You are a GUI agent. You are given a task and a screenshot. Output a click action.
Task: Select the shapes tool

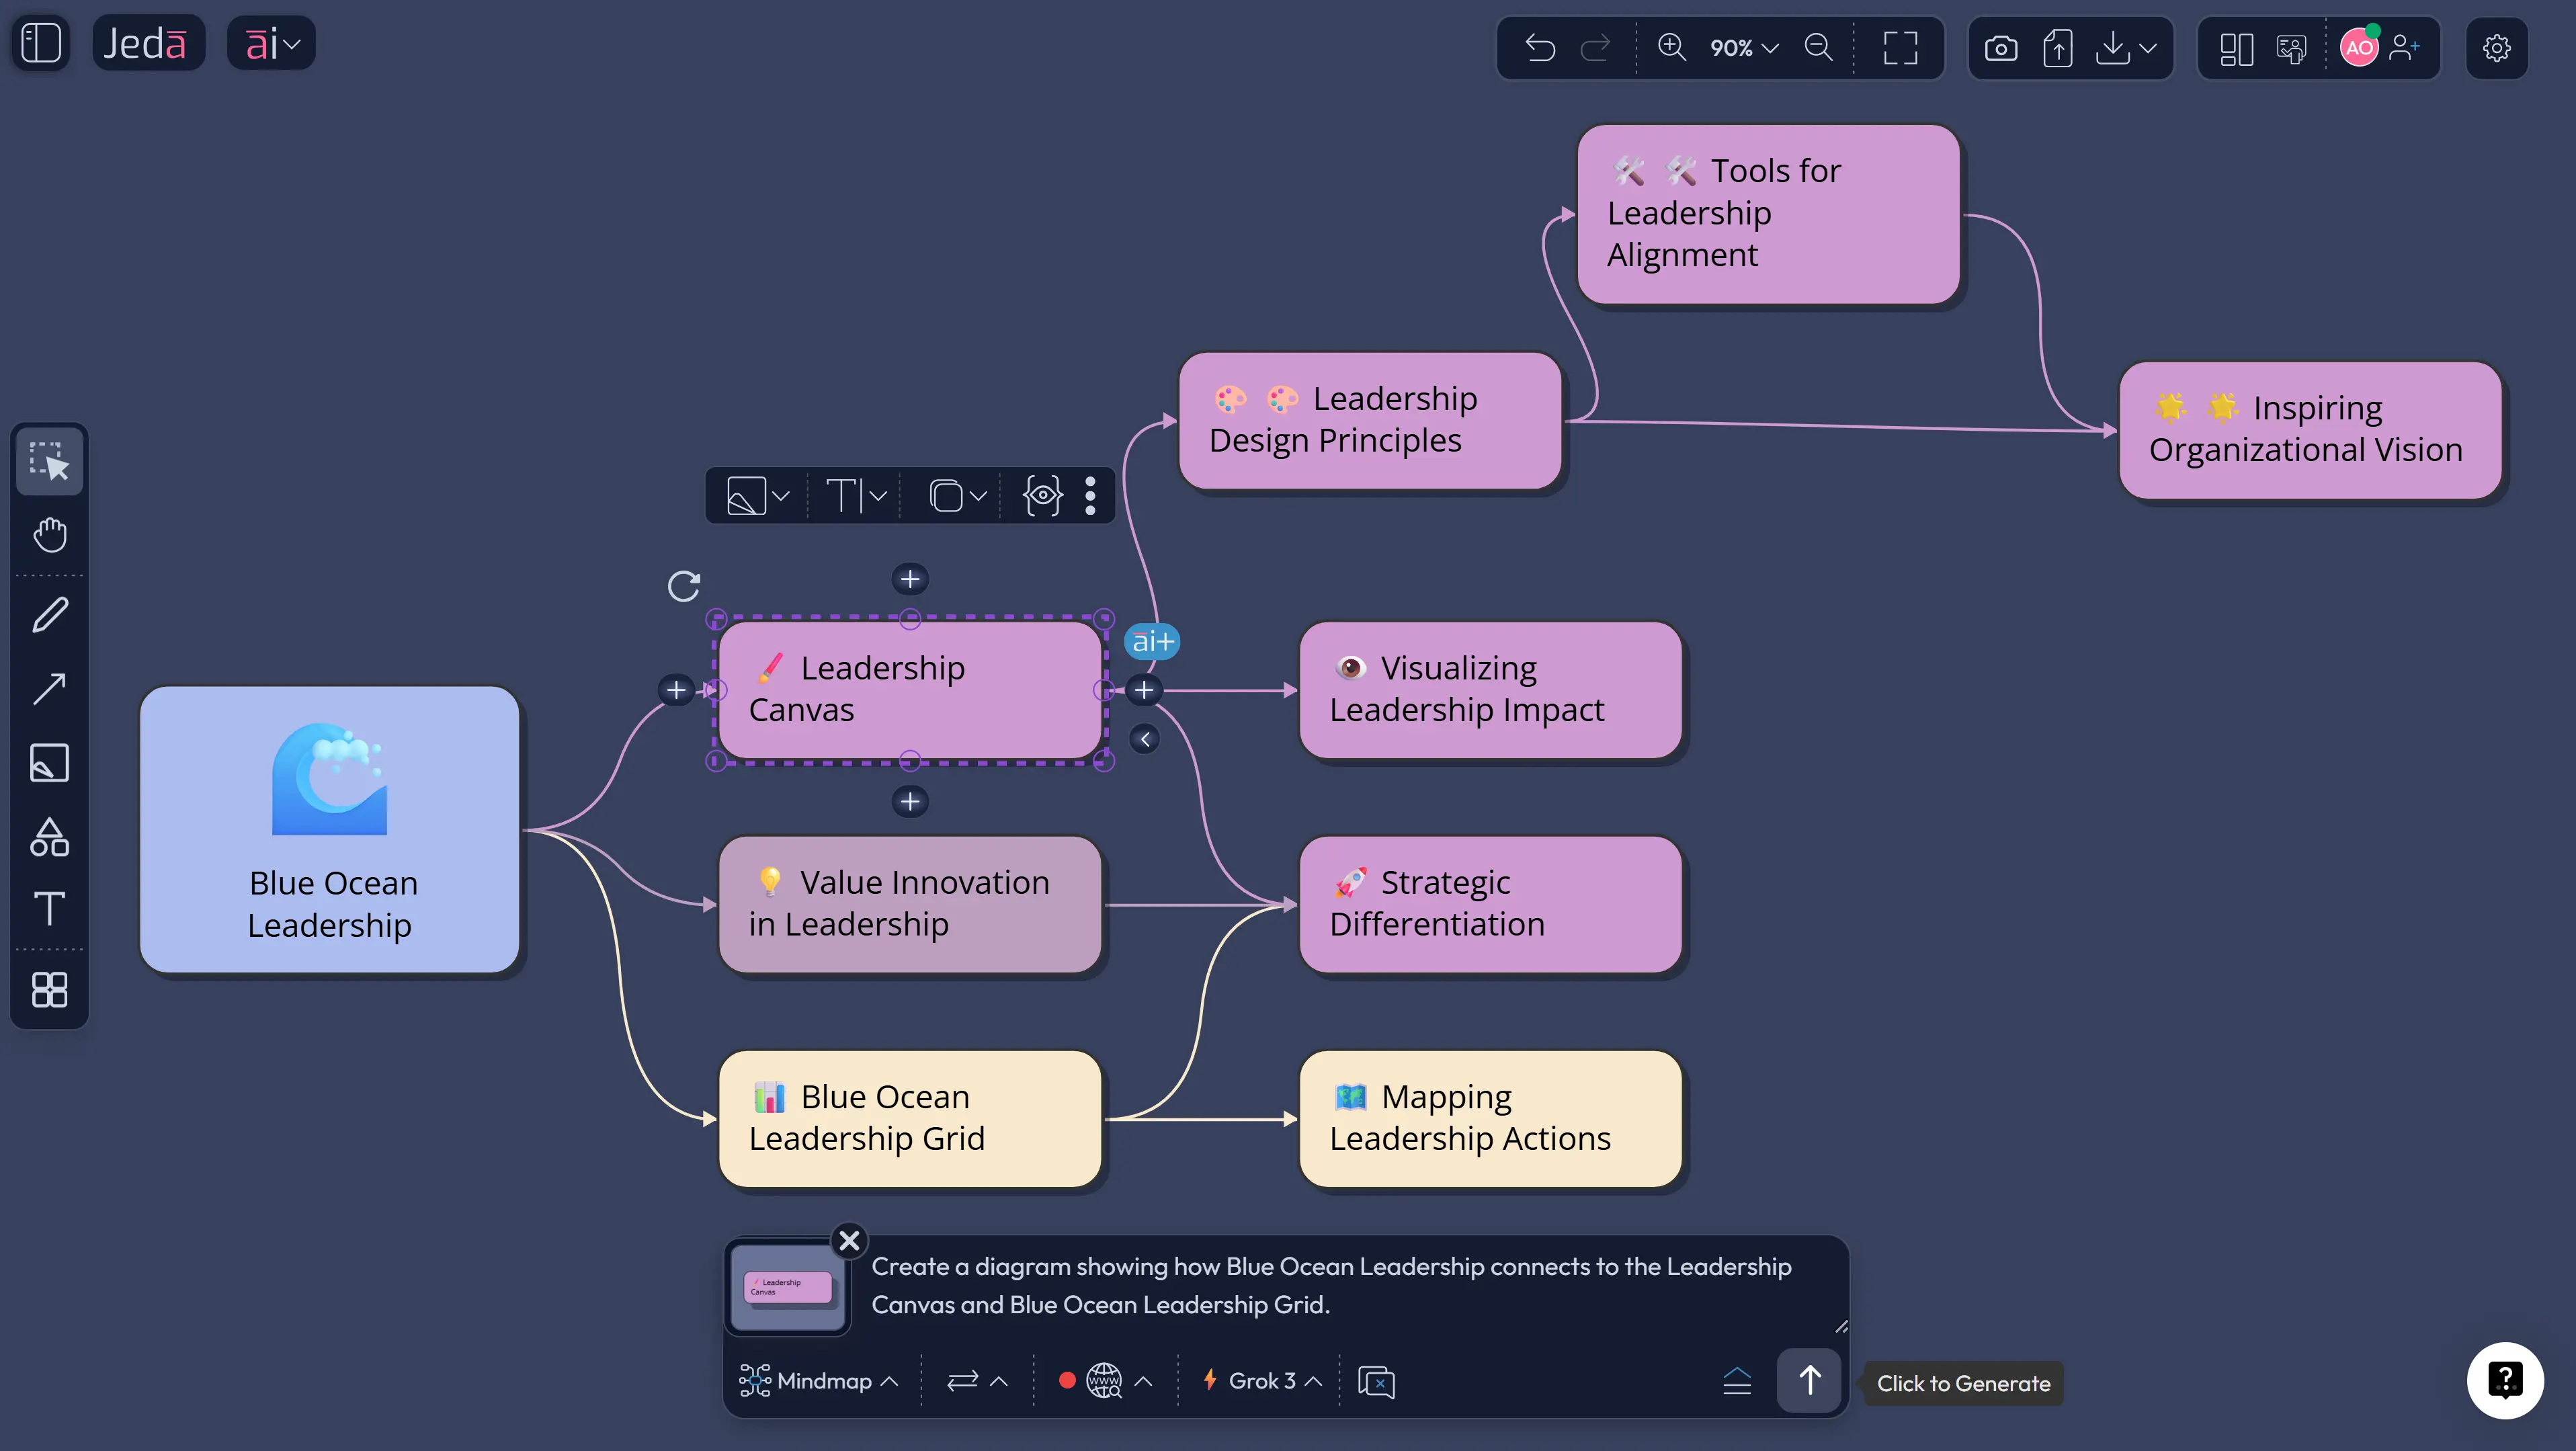(49, 838)
